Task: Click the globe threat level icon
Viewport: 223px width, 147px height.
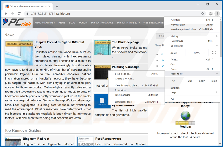Action: [185, 116]
